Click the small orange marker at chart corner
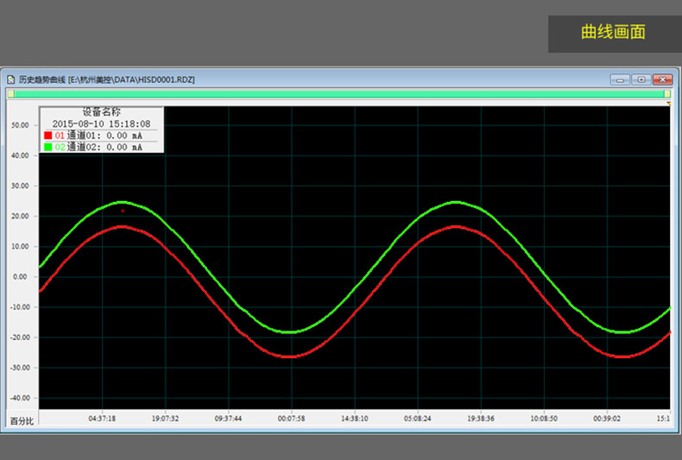Viewport: 682px width, 460px height. click(668, 104)
